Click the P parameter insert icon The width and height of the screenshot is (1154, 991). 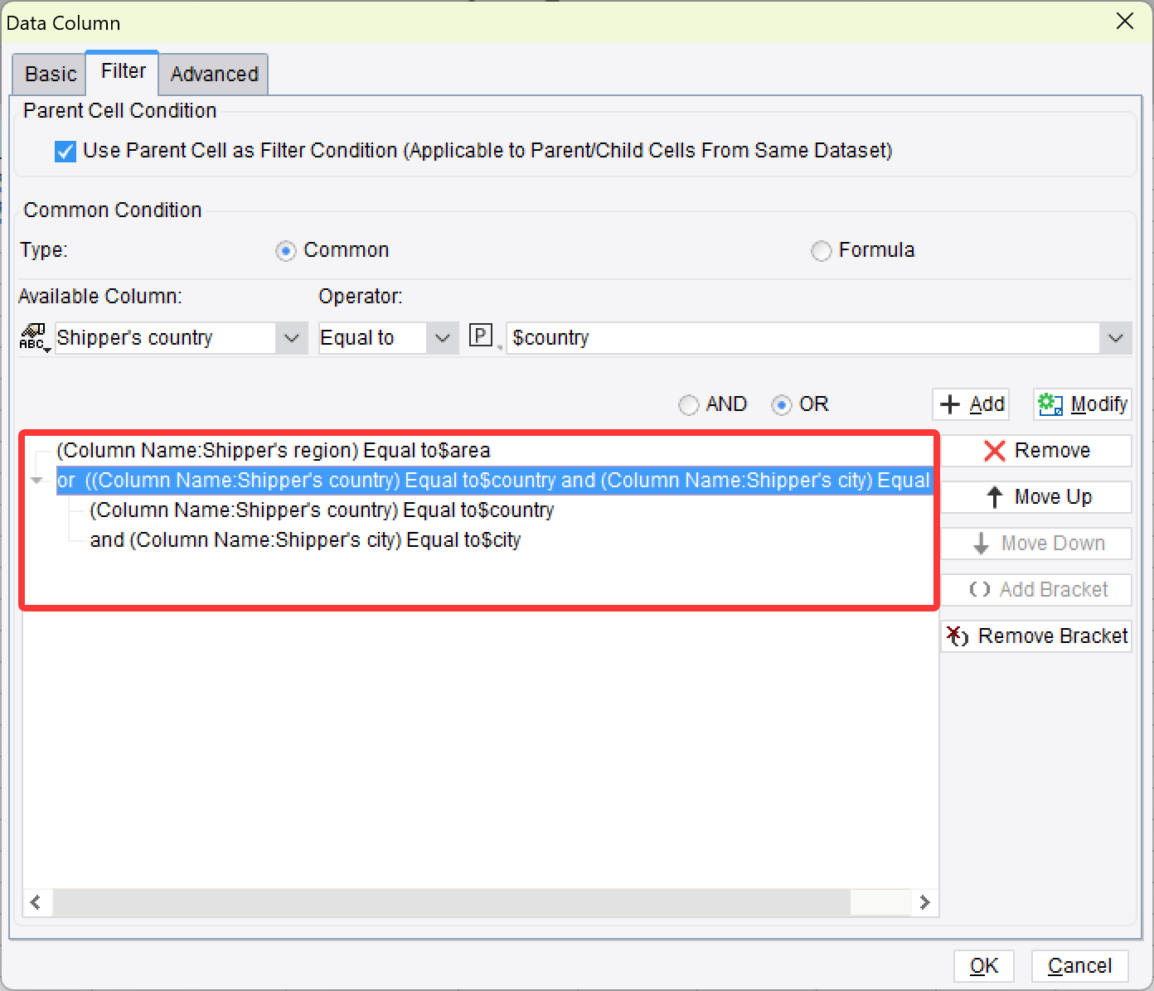point(481,335)
